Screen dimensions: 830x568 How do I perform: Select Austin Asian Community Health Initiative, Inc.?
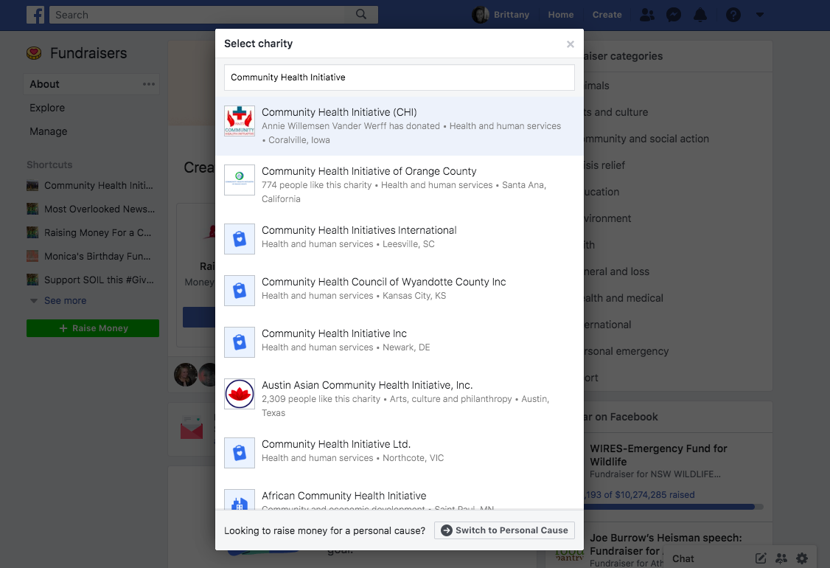pyautogui.click(x=399, y=399)
